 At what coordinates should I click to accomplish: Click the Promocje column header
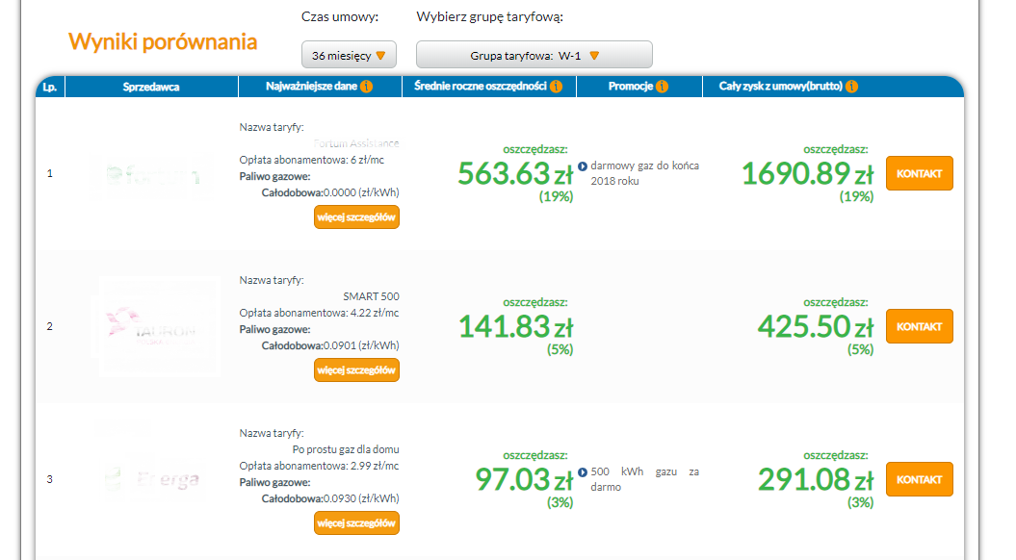pos(631,87)
